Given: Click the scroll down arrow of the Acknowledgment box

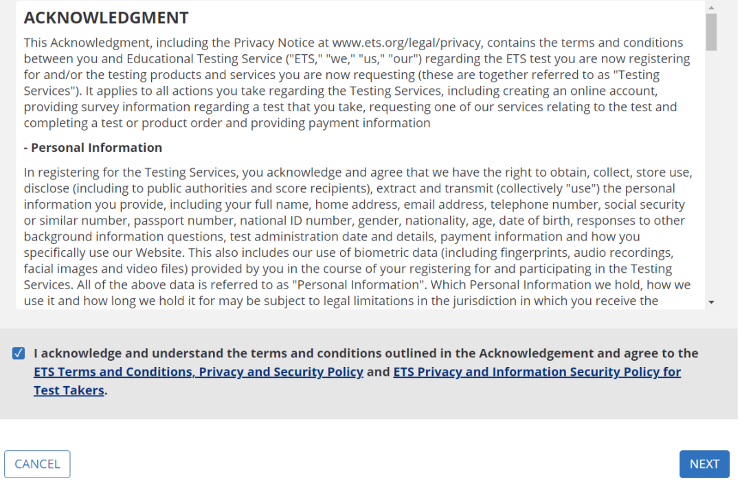Looking at the screenshot, I should tap(711, 302).
